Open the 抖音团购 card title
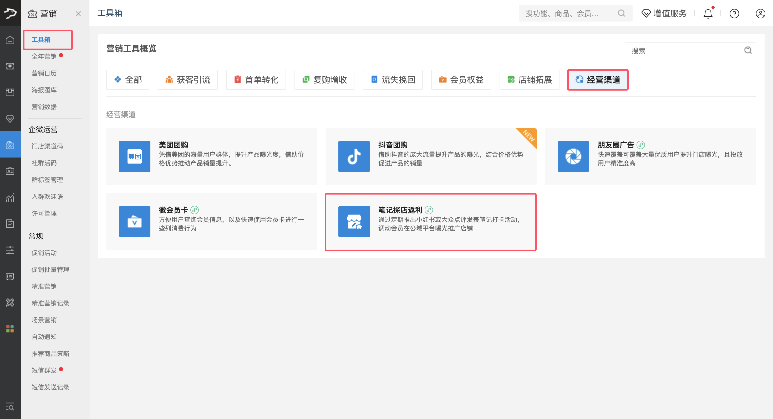Viewport: 773px width, 419px height. click(x=393, y=145)
